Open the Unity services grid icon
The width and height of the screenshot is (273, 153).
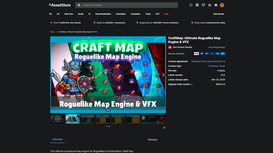click(x=216, y=5)
